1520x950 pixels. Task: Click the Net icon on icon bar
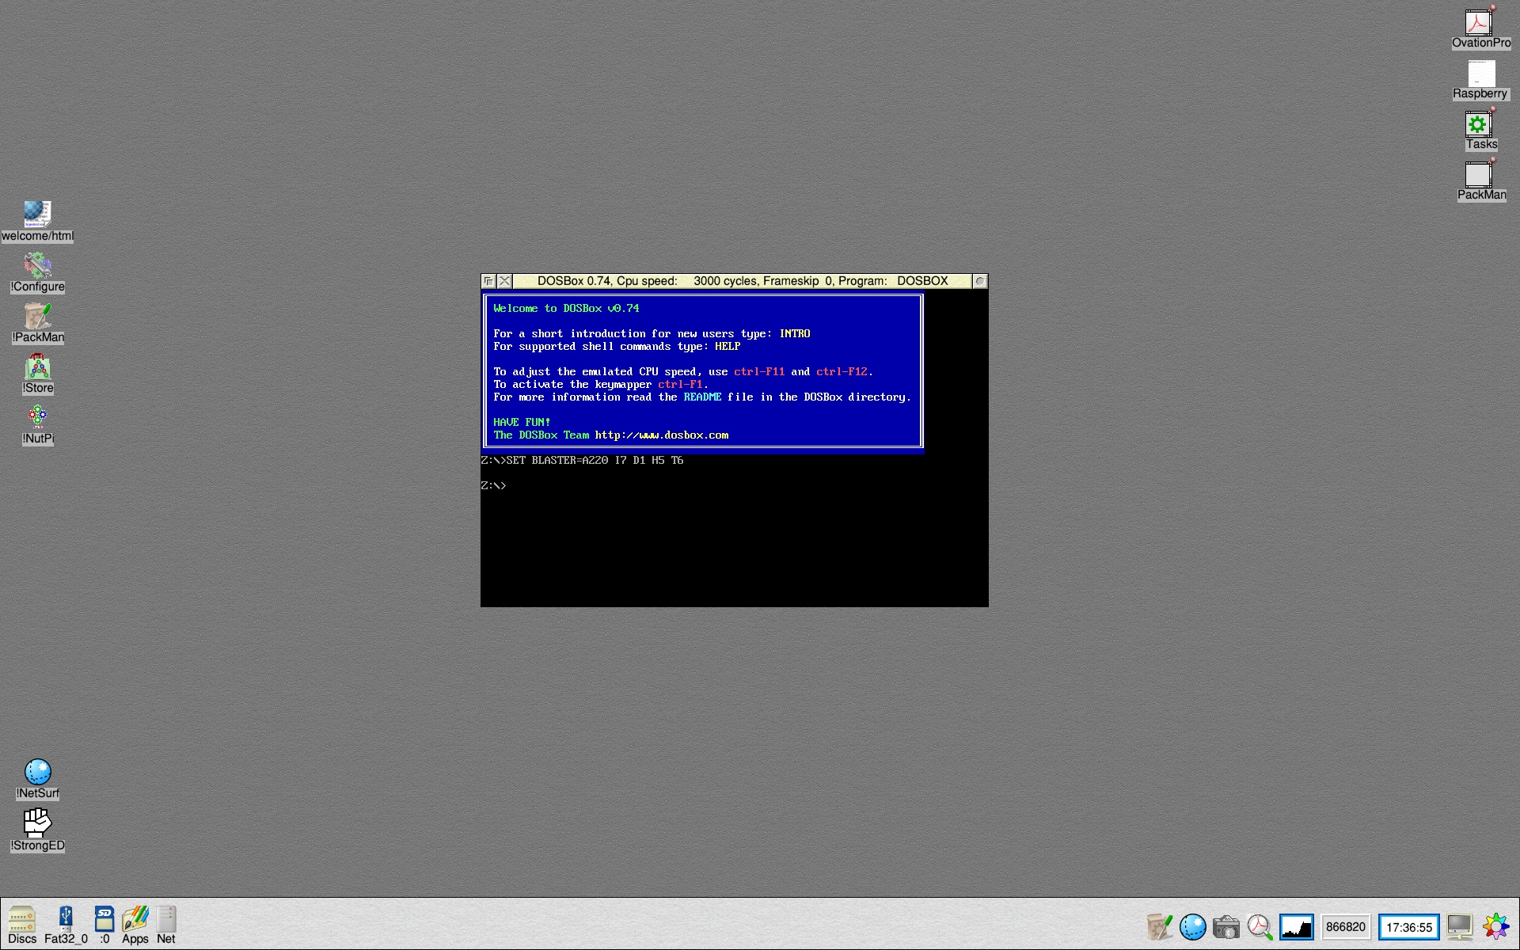(165, 925)
